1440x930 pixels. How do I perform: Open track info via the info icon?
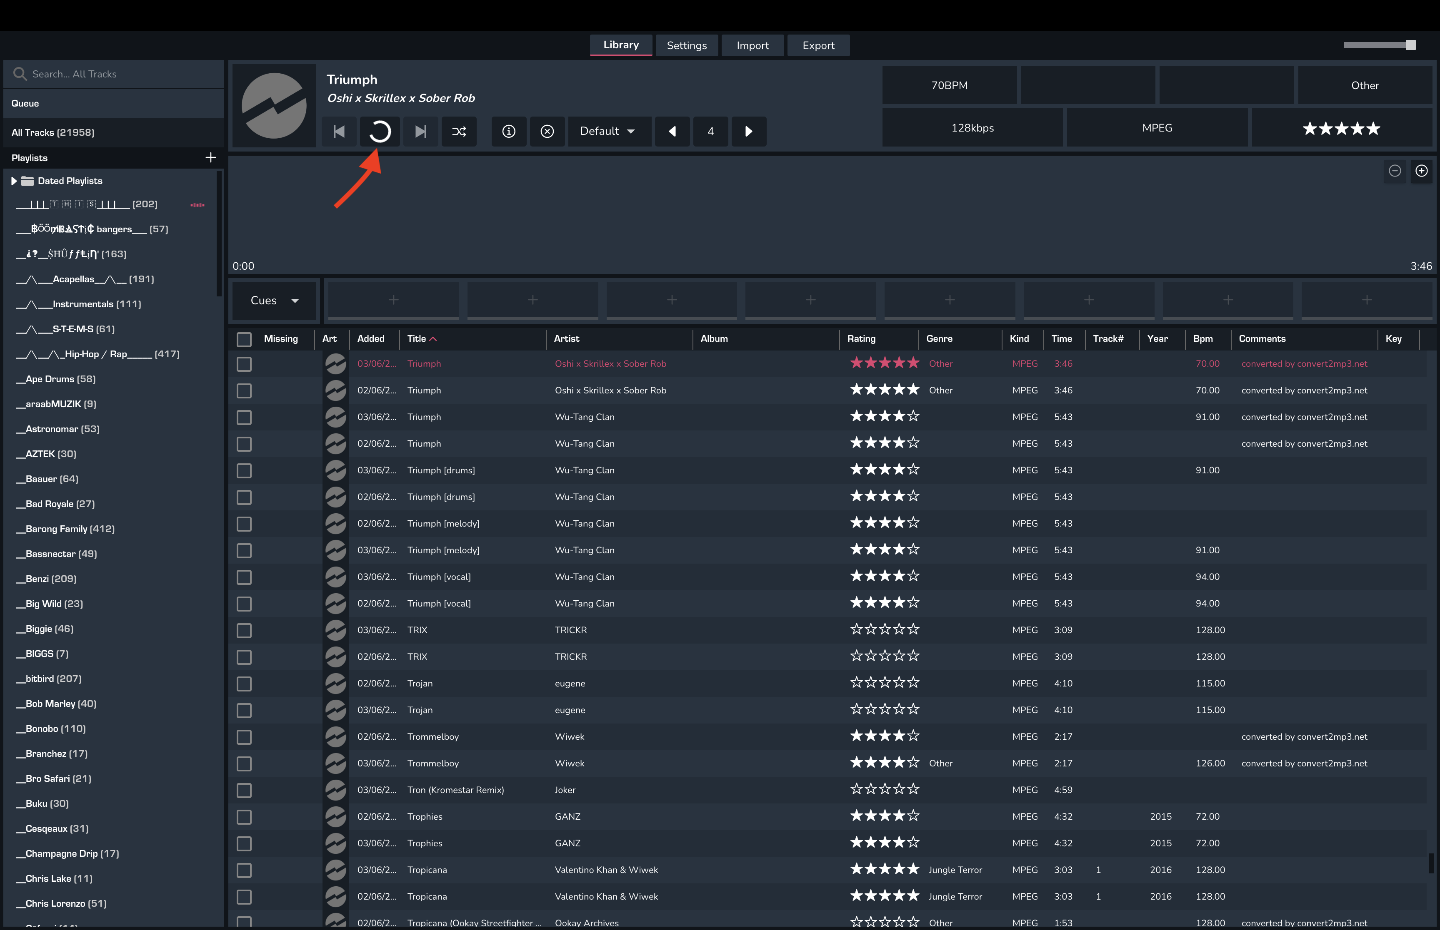pos(509,131)
